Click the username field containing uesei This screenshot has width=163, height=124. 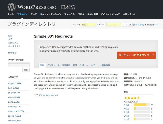(88, 25)
